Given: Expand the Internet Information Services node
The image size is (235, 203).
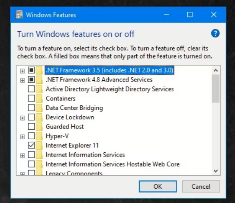Looking at the screenshot, I should (23, 156).
